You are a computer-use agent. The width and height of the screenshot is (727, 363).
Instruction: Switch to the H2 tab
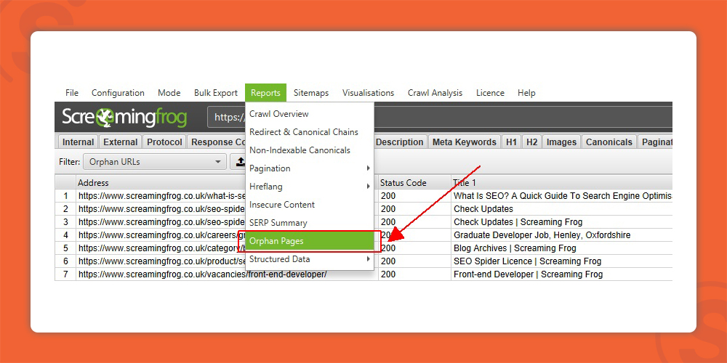tap(532, 142)
